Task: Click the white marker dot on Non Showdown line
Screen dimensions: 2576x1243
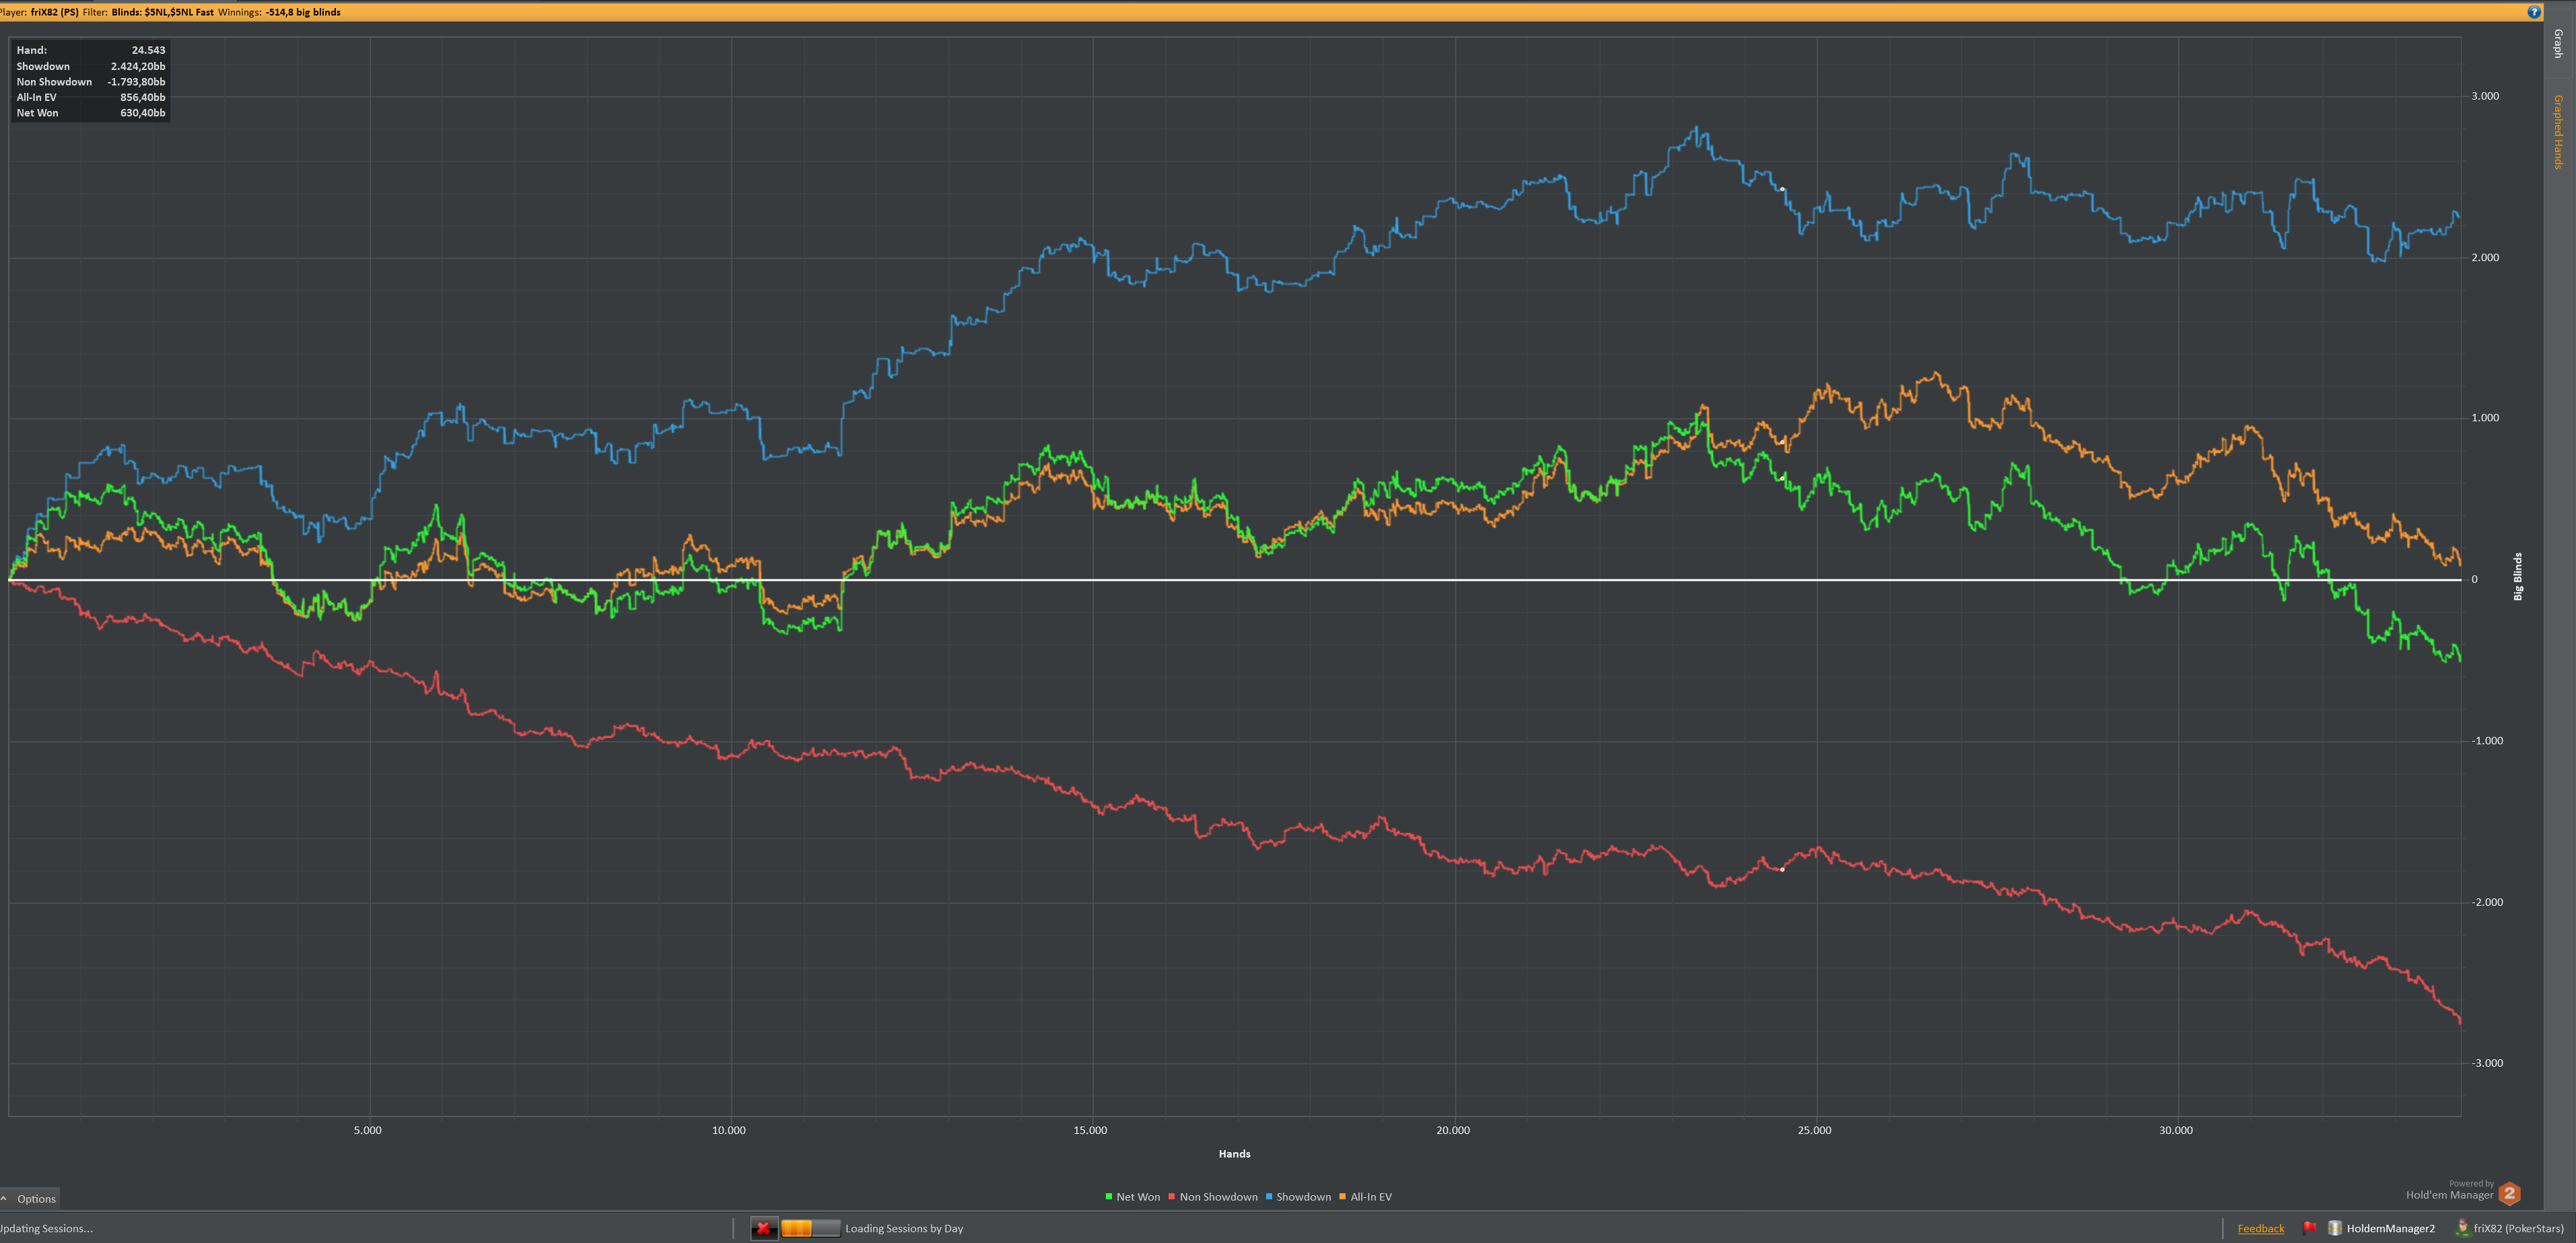Action: [1782, 869]
